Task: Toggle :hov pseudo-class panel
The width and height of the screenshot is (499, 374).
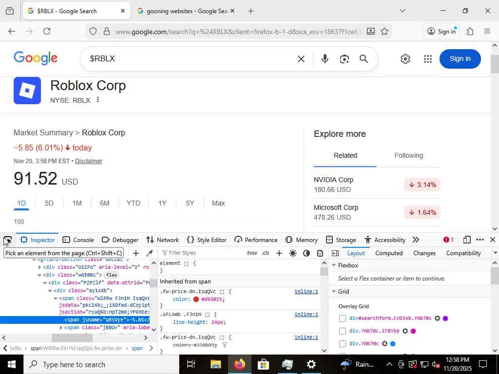Action: click(x=252, y=253)
